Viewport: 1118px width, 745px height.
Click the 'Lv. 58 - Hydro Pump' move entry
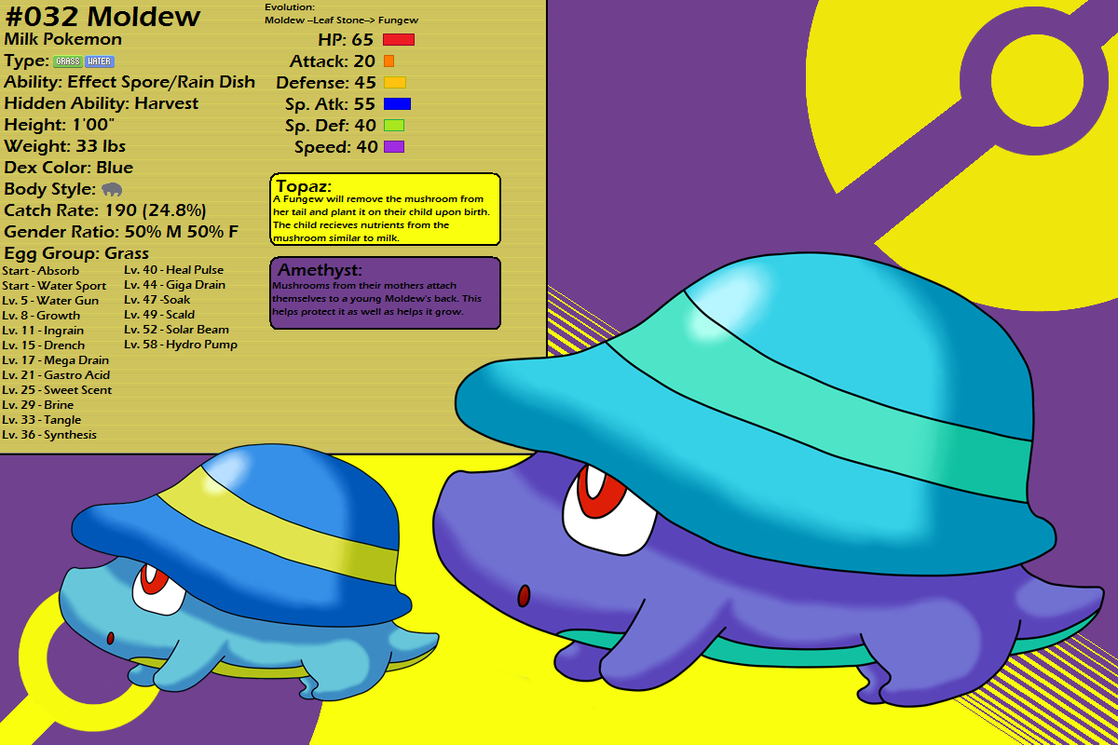181,345
